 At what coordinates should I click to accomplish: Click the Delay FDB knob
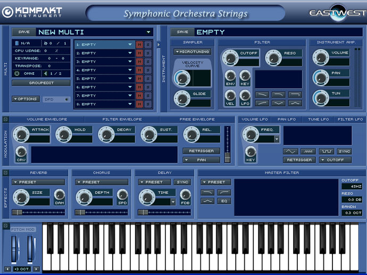click(x=185, y=195)
